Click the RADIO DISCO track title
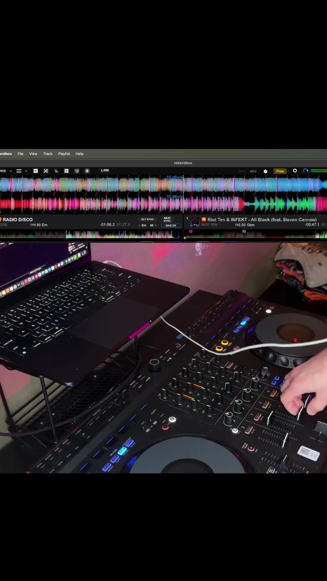The height and width of the screenshot is (581, 327). (x=18, y=220)
